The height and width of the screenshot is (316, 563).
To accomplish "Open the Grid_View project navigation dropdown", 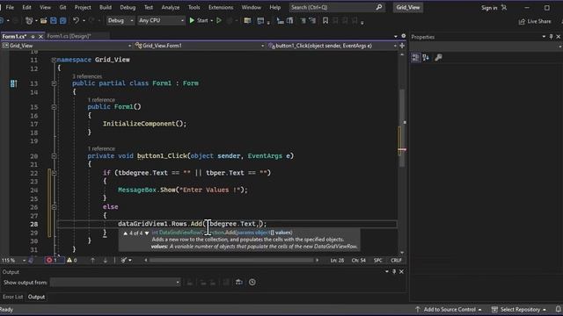I will coord(67,46).
